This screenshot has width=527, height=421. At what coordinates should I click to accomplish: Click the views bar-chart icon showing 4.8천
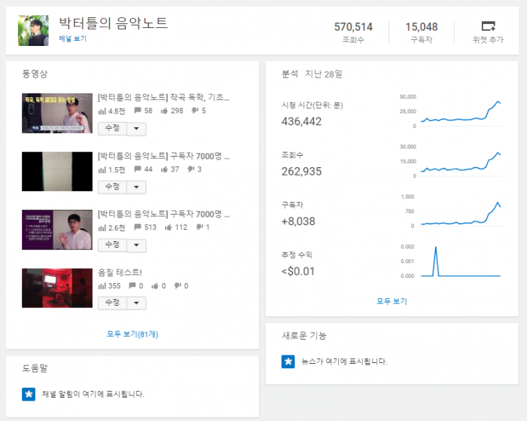102,111
